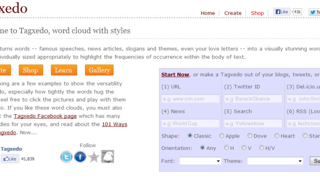Click the orange Gallery button

[x=99, y=70]
